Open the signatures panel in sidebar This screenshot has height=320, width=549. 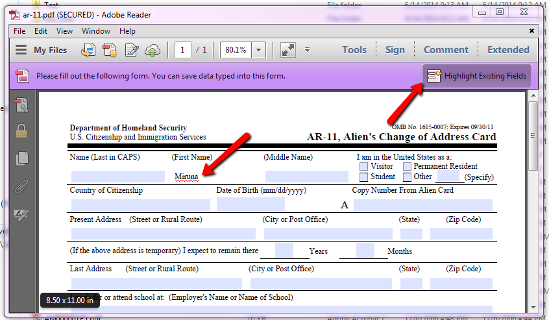(x=22, y=215)
